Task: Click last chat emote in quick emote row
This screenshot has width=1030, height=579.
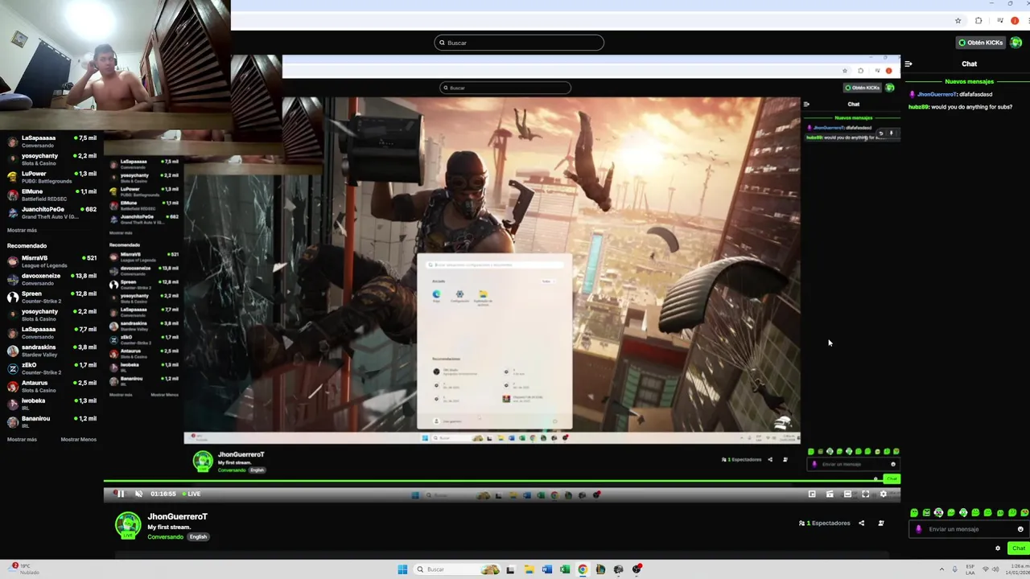Action: 1024,512
